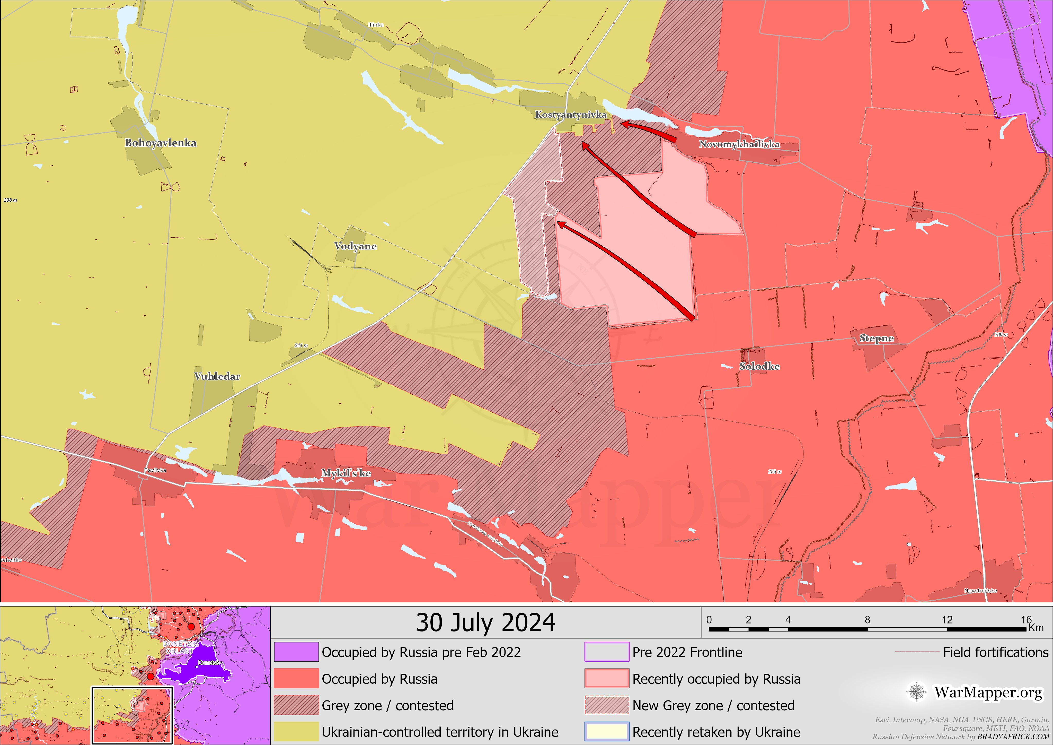The image size is (1053, 745).
Task: Click the hatched 'Grey zone / contested' legend swatch
Action: tap(296, 705)
